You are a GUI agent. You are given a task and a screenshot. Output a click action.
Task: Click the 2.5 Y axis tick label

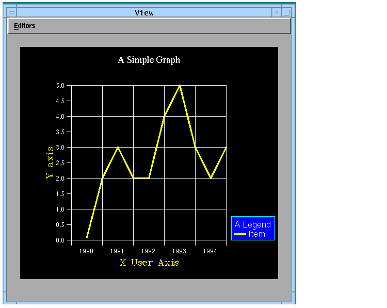(60, 163)
